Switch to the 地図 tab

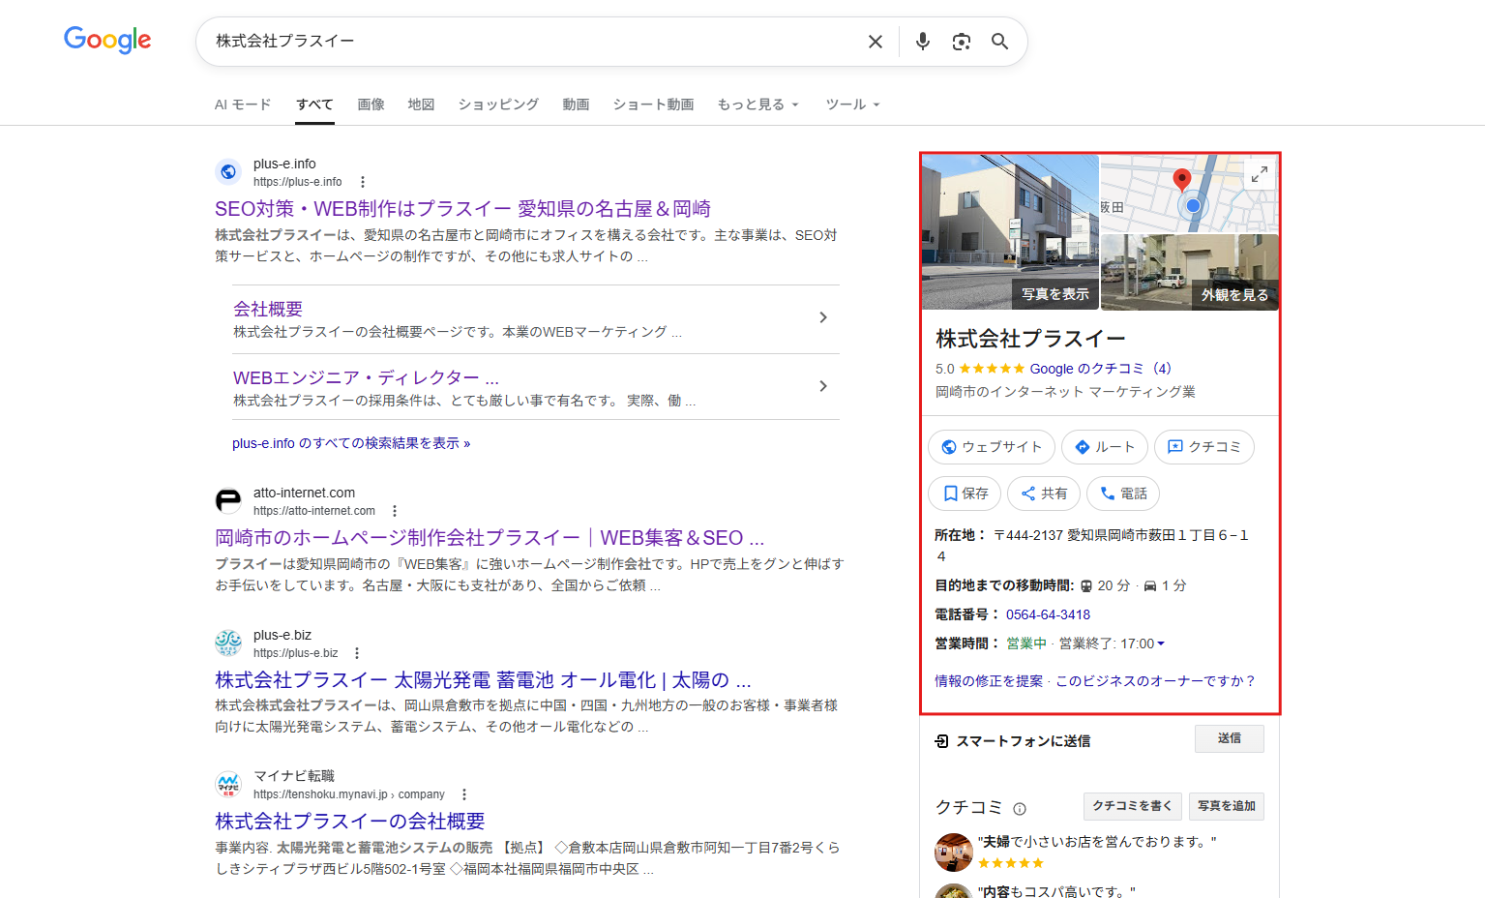(421, 105)
